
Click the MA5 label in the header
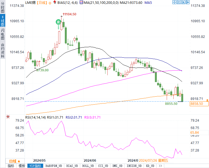click(148, 3)
